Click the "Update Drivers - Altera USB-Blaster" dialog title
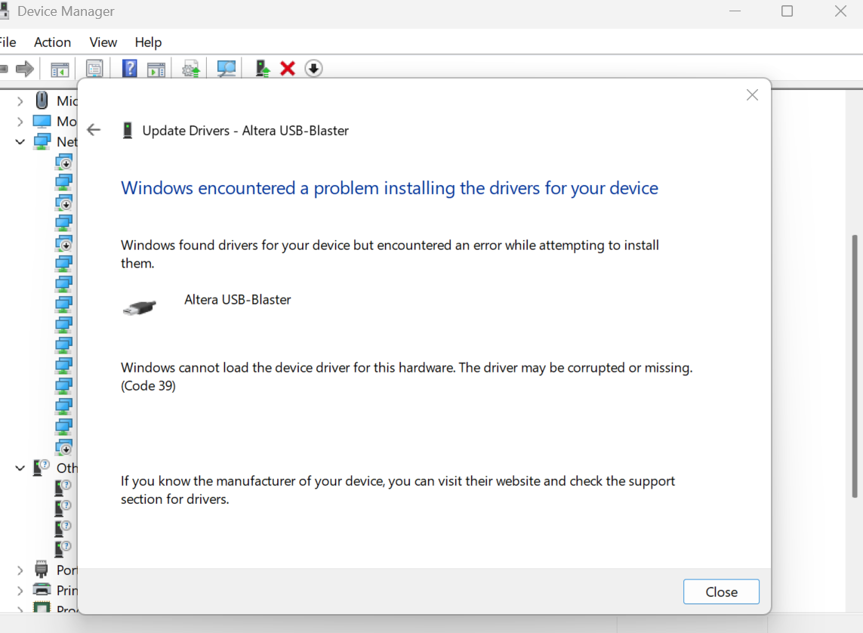The image size is (863, 633). click(245, 131)
